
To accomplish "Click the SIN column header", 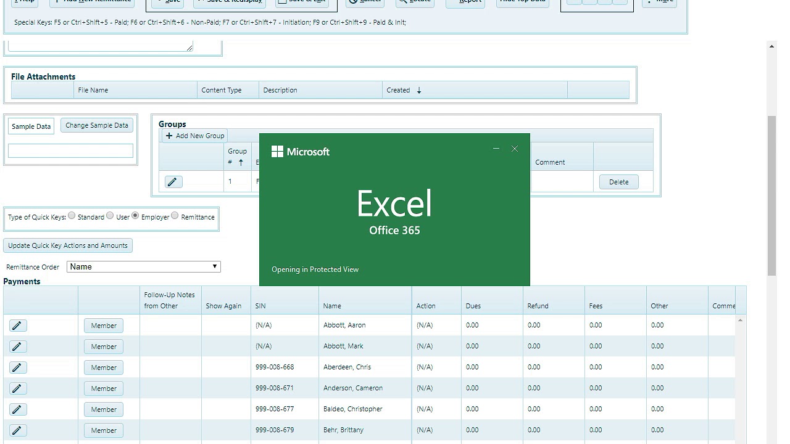I will (x=260, y=306).
